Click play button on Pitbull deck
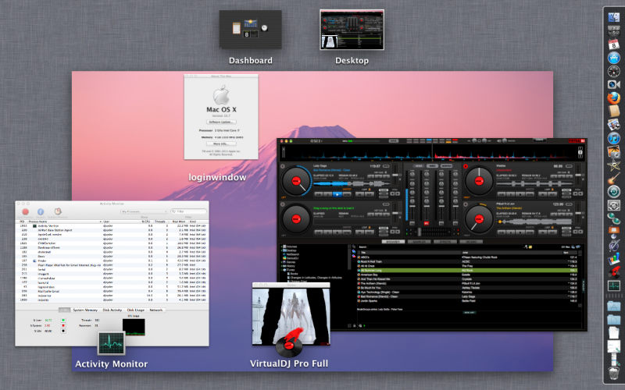This screenshot has height=390, width=625. pyautogui.click(x=520, y=232)
